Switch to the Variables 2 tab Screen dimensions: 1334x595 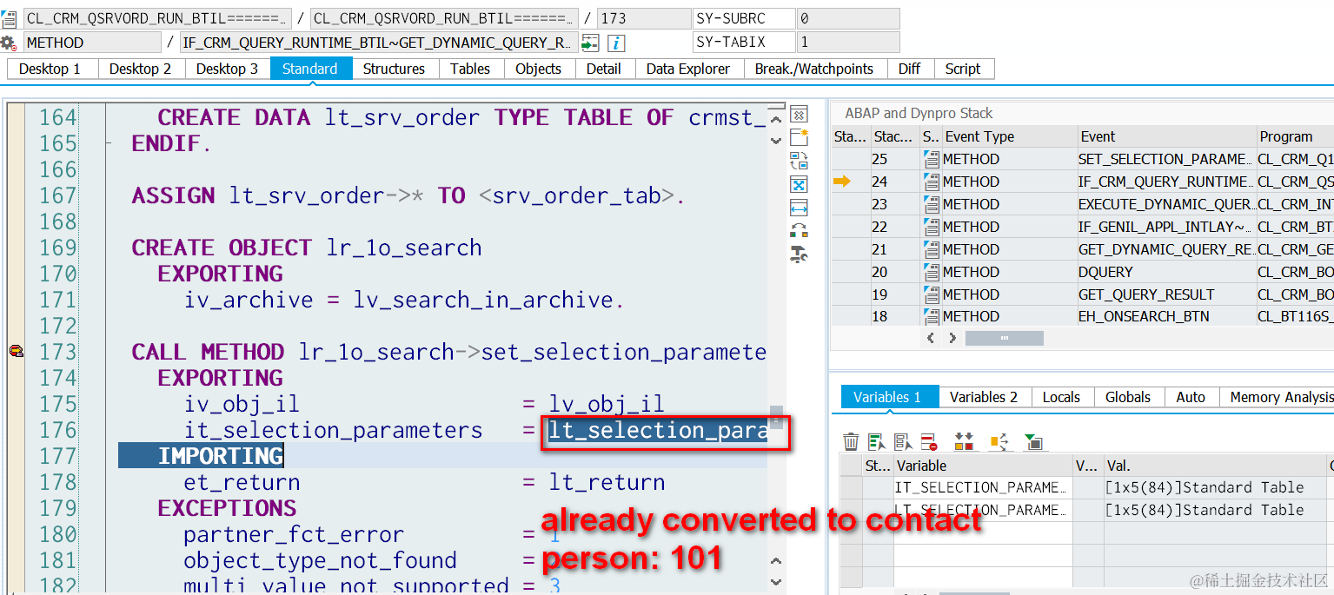(x=984, y=397)
